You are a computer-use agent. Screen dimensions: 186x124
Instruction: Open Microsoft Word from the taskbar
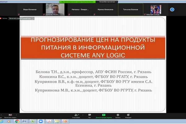click(x=25, y=121)
